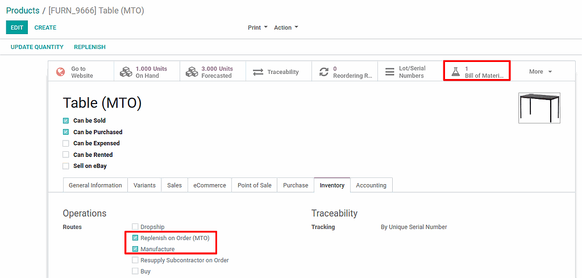Toggle the Can be Sold checkbox
Viewport: 582px width, 278px height.
66,121
